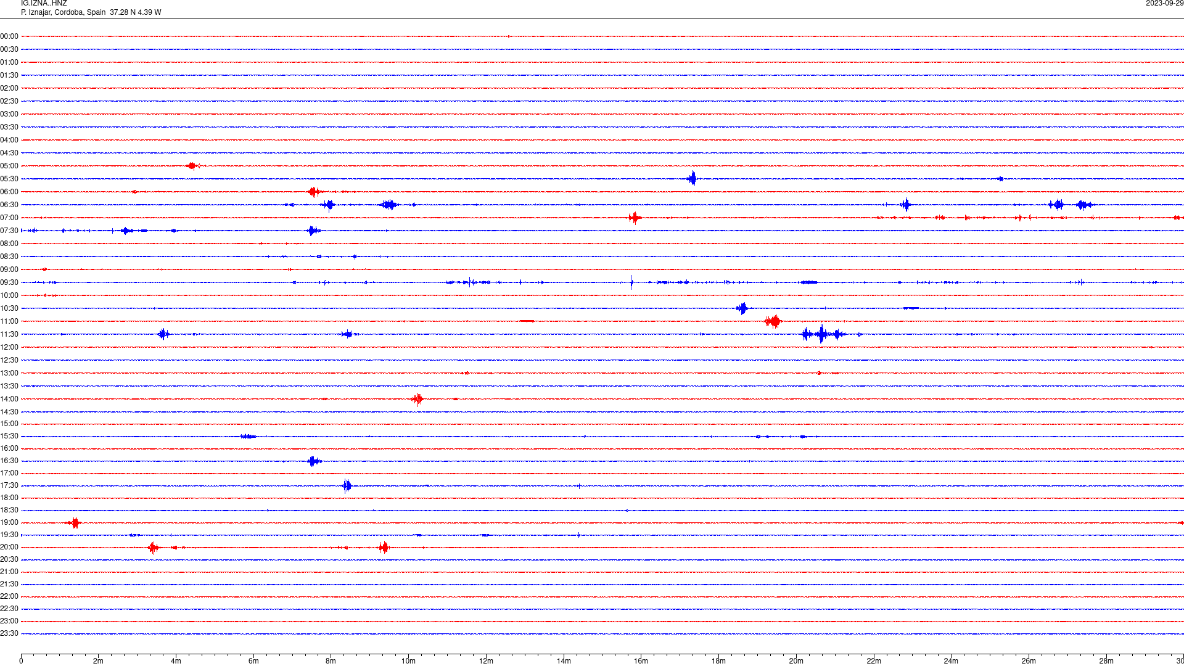Select the 17:30 time row label
Viewport: 1184px width, 666px height.
click(9, 485)
